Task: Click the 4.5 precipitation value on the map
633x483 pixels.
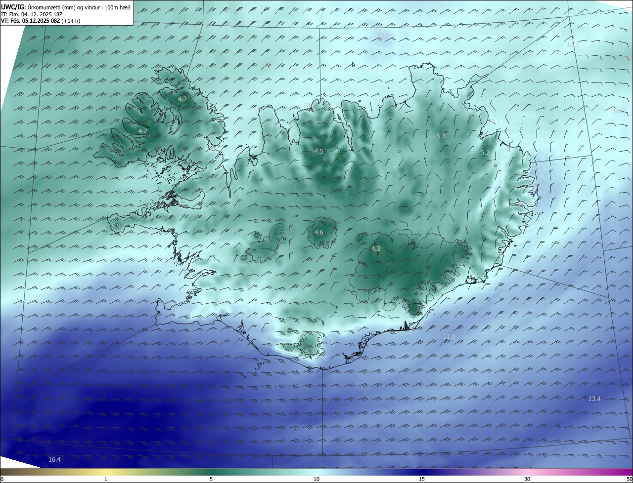Action: pos(319,152)
